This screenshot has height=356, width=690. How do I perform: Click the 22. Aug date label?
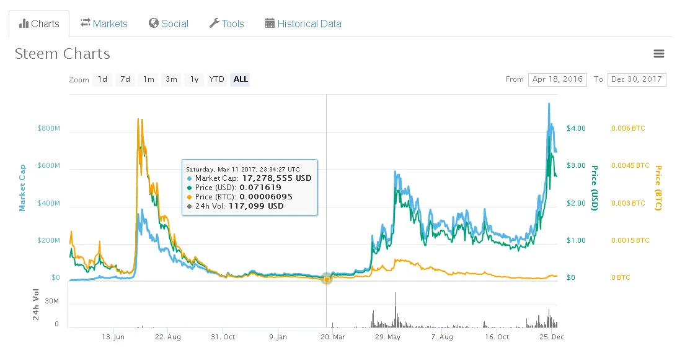167,337
